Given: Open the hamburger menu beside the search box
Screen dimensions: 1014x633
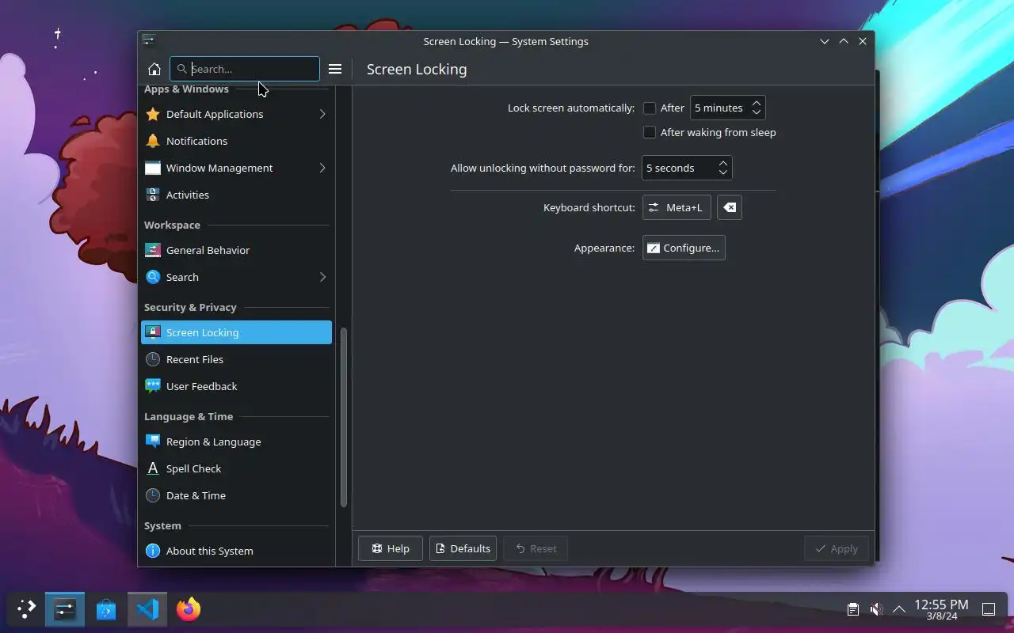Looking at the screenshot, I should click(335, 69).
